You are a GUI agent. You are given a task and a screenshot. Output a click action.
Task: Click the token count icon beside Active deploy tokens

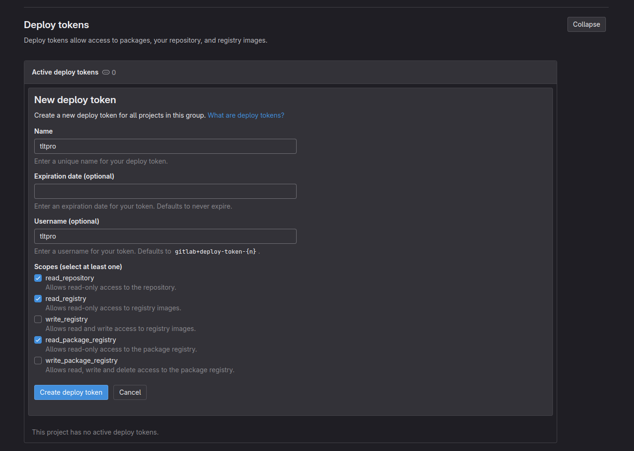pos(106,72)
